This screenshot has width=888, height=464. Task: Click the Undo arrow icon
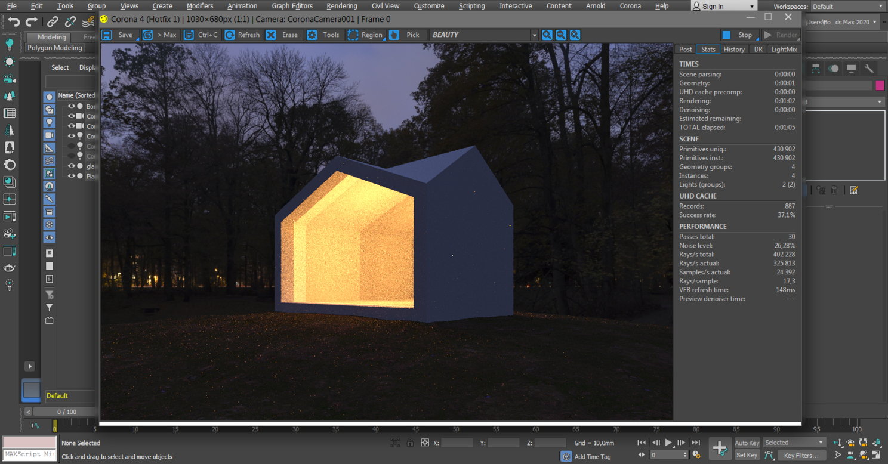(13, 22)
